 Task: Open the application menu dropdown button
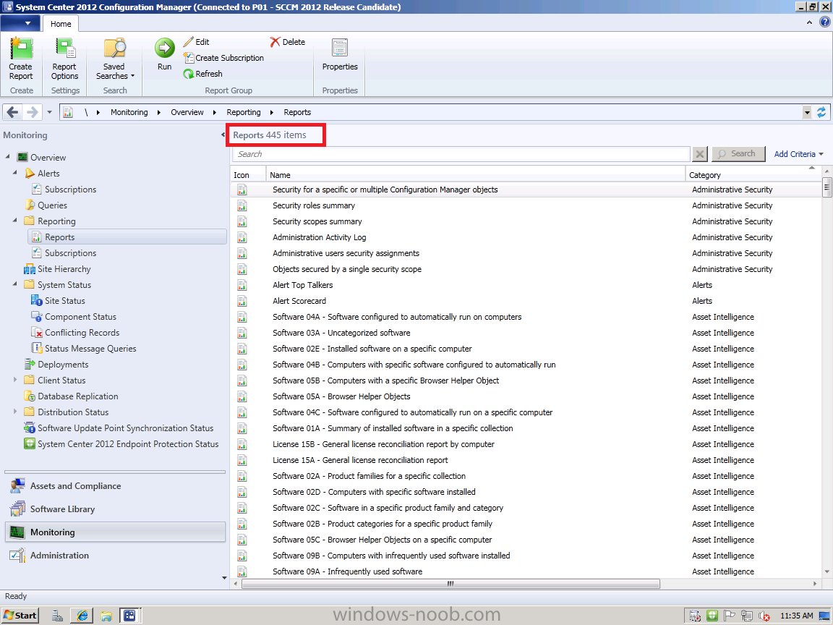[21, 23]
